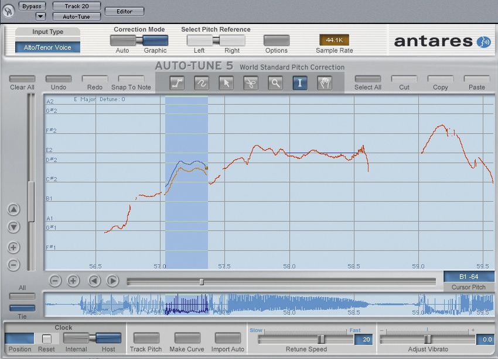The width and height of the screenshot is (498, 359).
Task: Click the horizontal timeline scrollbar handle
Action: click(202, 282)
